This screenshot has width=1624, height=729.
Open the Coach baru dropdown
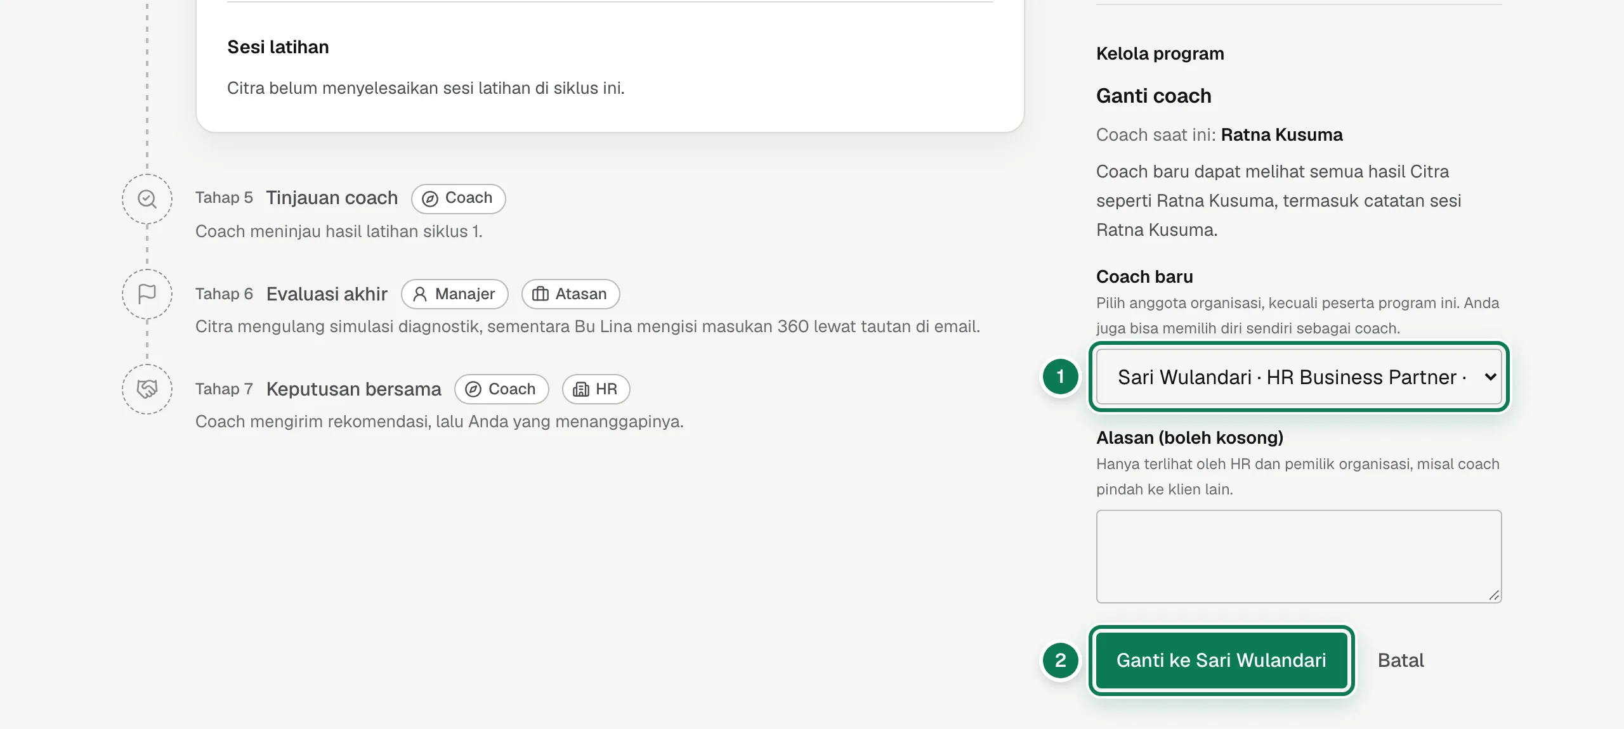[x=1299, y=377]
